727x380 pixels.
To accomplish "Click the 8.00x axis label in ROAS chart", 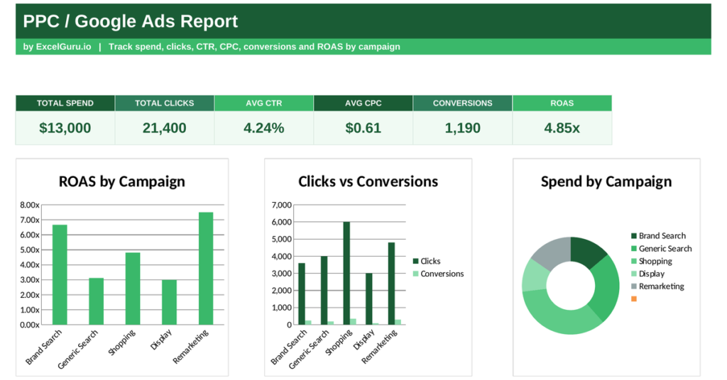I will 30,205.
